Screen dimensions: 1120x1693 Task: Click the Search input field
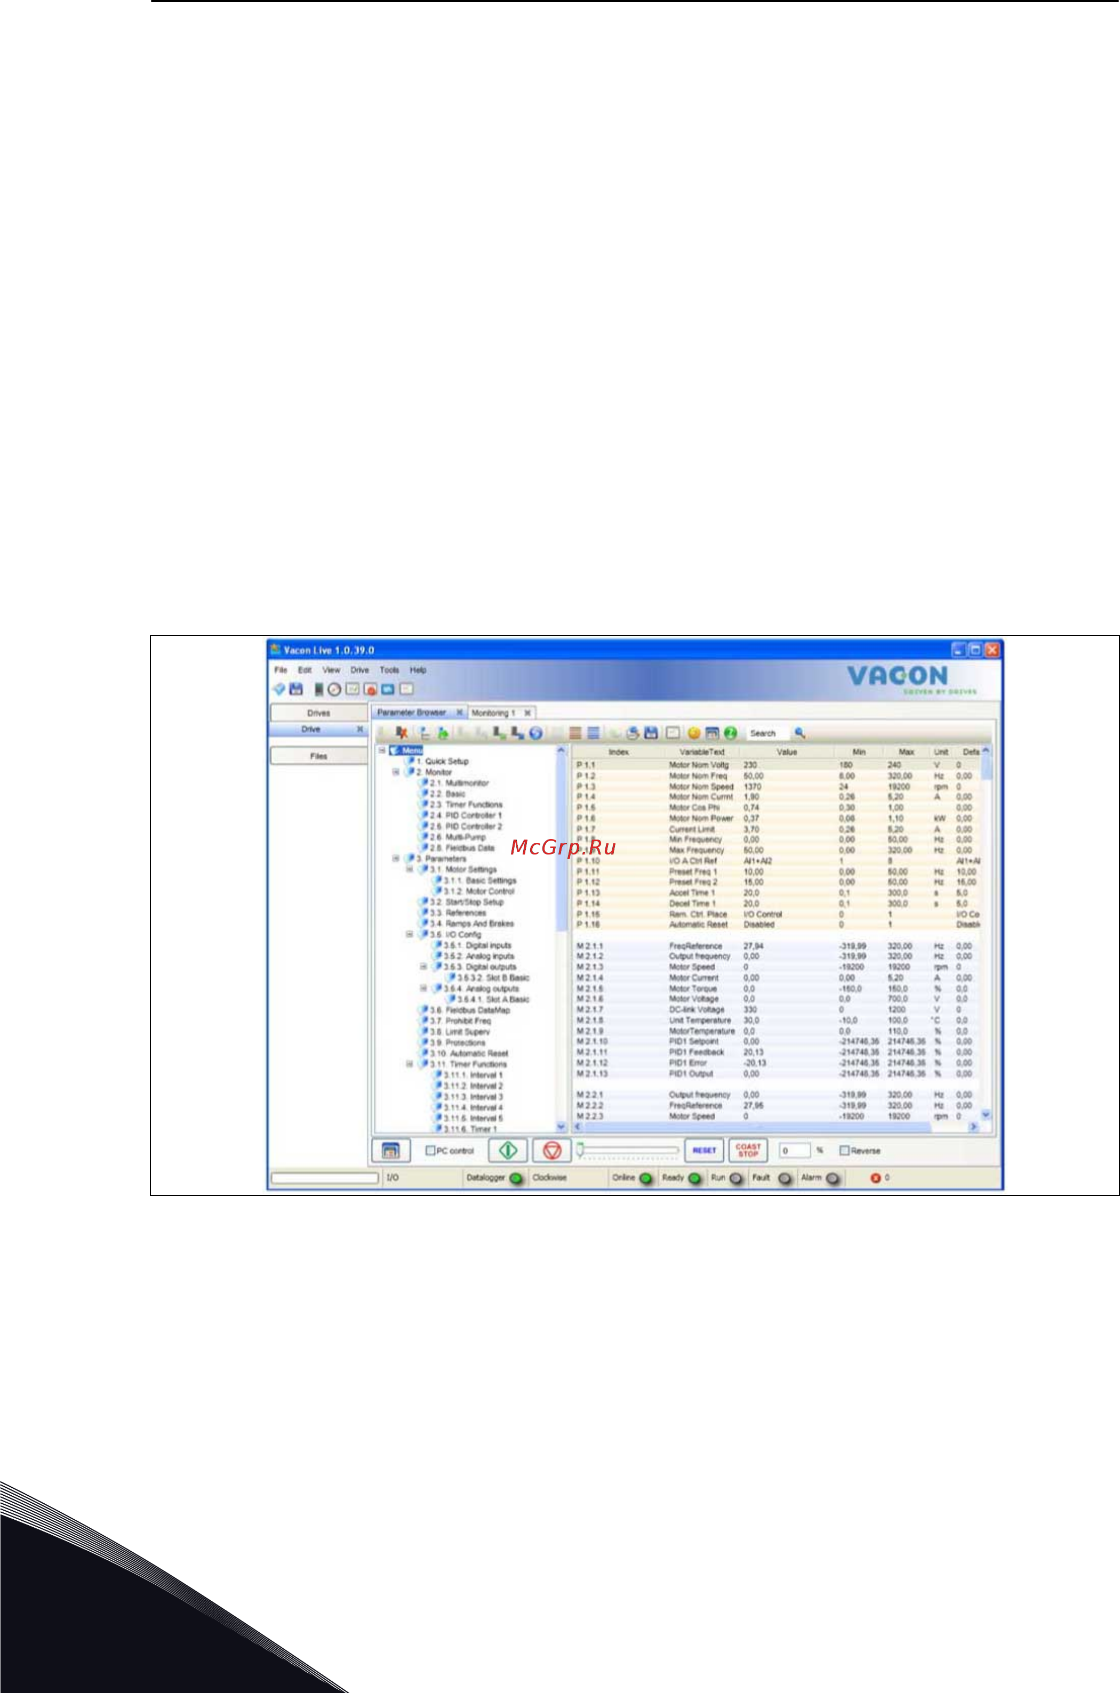click(x=768, y=733)
